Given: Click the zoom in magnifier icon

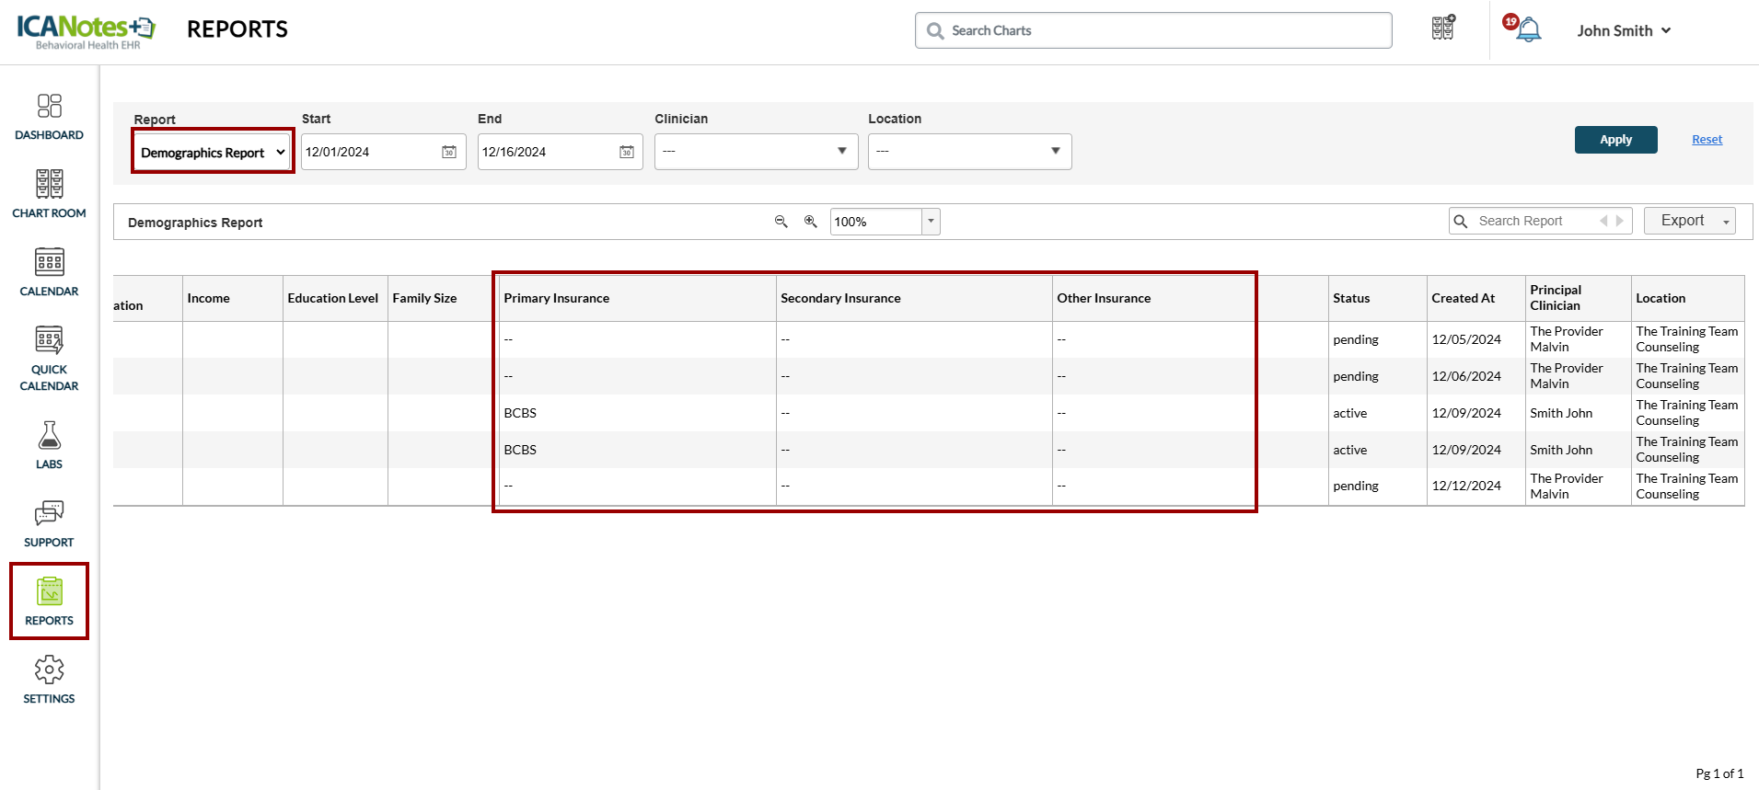Looking at the screenshot, I should point(811,222).
